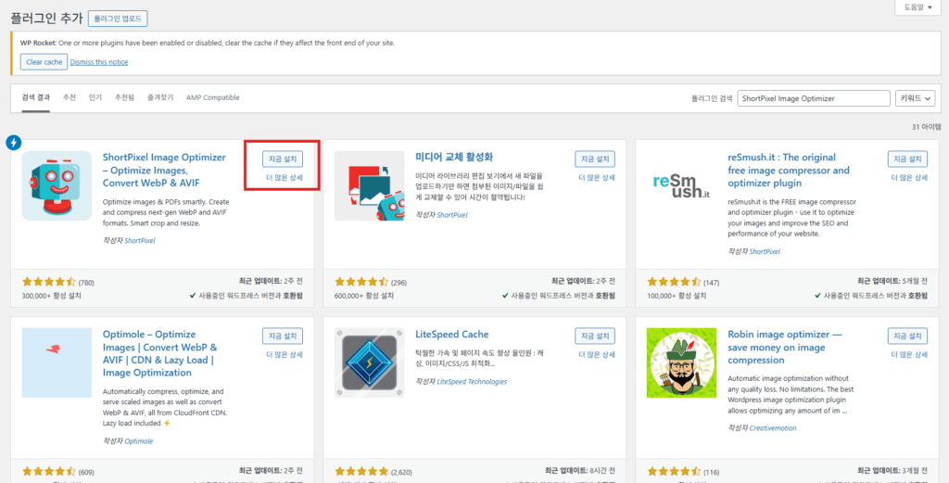Click the 플러그인 업로드 button
The width and height of the screenshot is (949, 483).
(x=118, y=19)
